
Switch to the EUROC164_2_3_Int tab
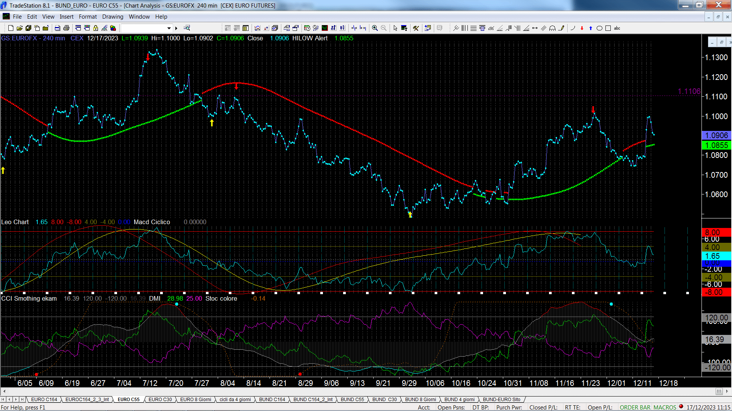point(87,400)
